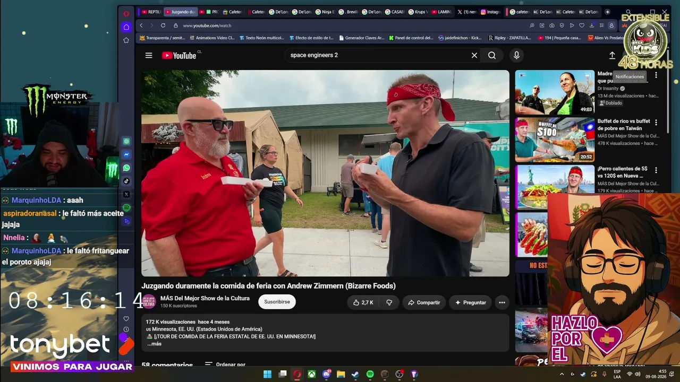The width and height of the screenshot is (680, 382).
Task: Switch to the Instagram browser tab
Action: (490, 12)
